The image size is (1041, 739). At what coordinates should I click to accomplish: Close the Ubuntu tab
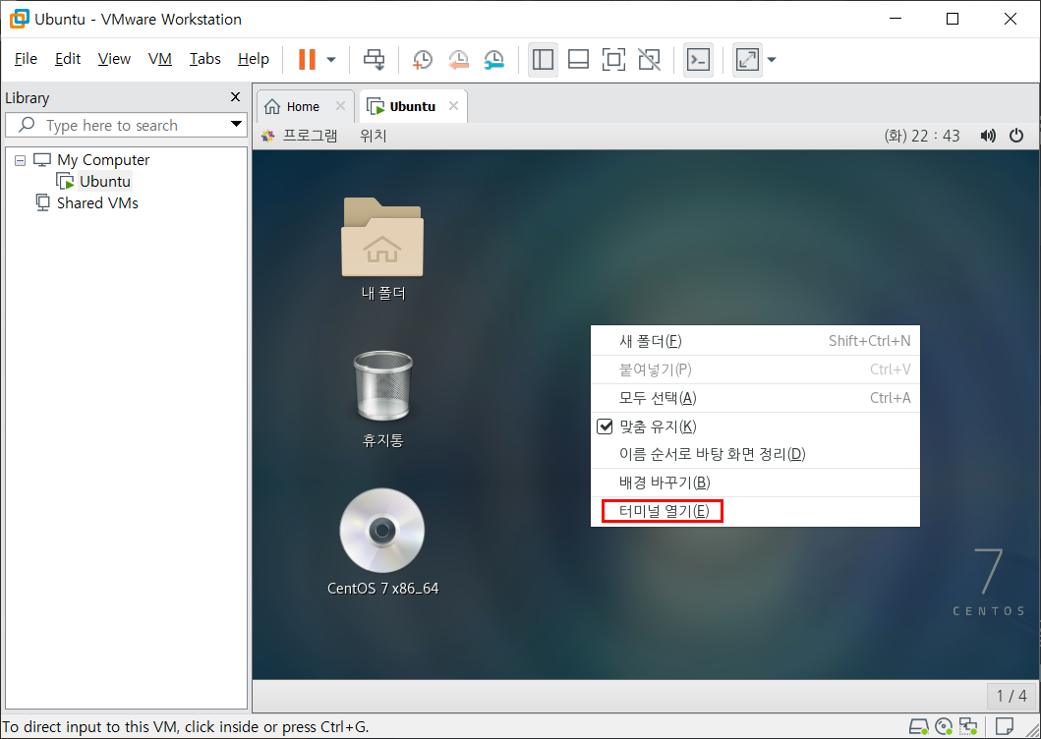point(453,105)
